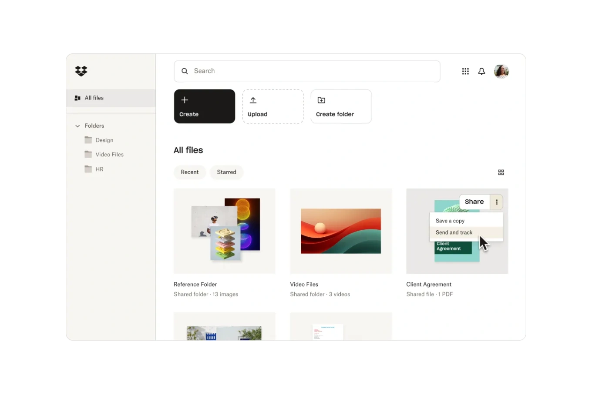Choose Save a copy from the menu
Image resolution: width=592 pixels, height=394 pixels.
click(450, 221)
